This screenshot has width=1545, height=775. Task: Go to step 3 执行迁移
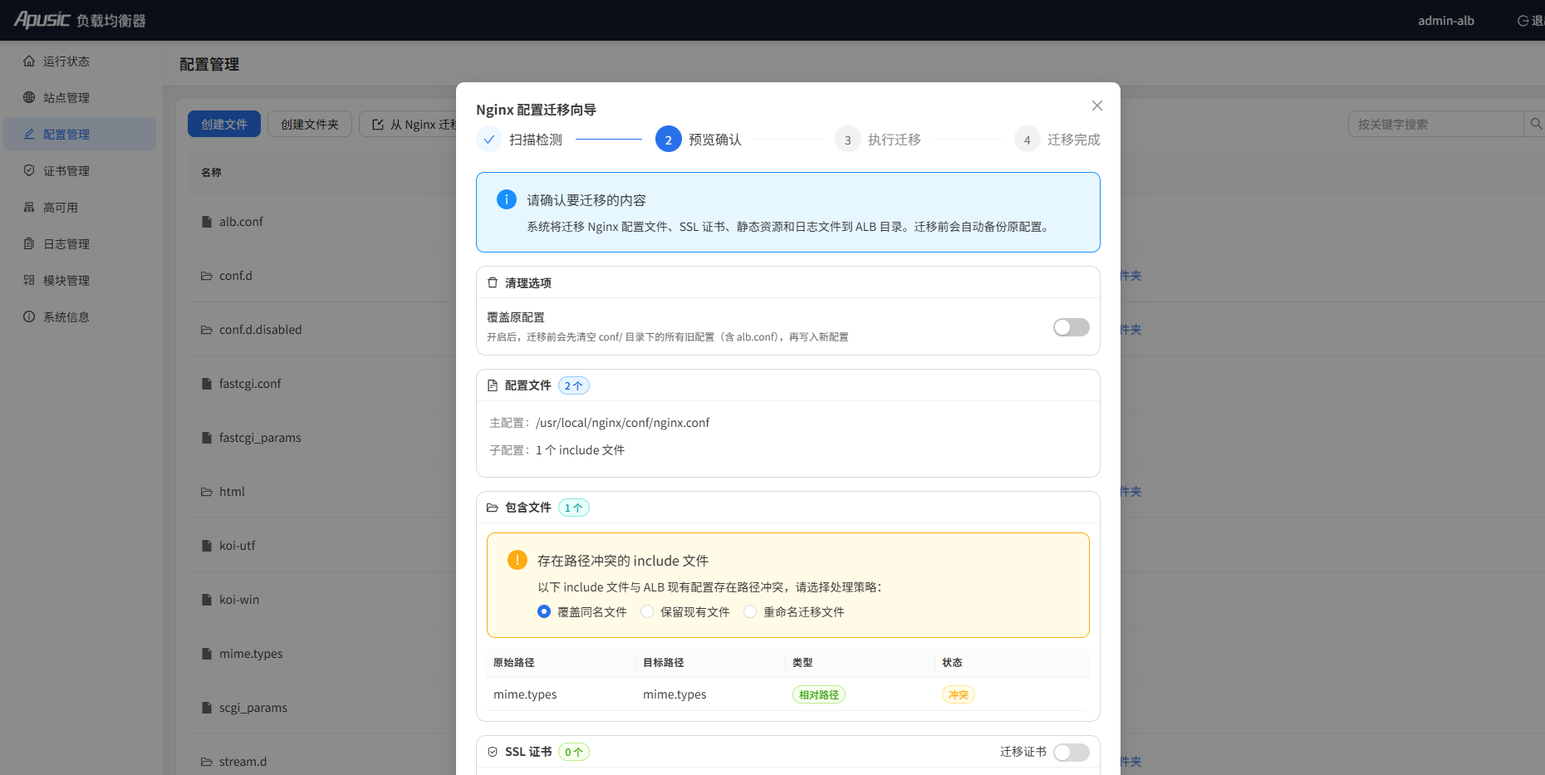click(878, 140)
